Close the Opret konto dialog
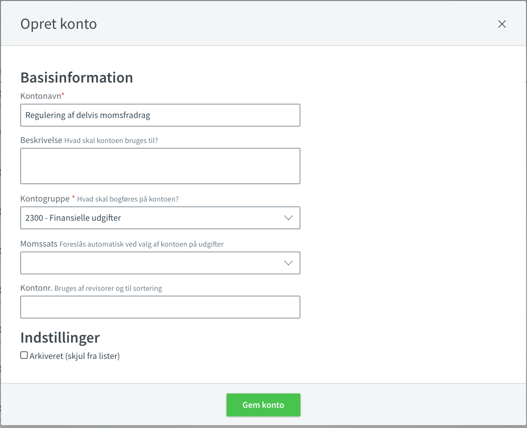527x428 pixels. [x=502, y=24]
